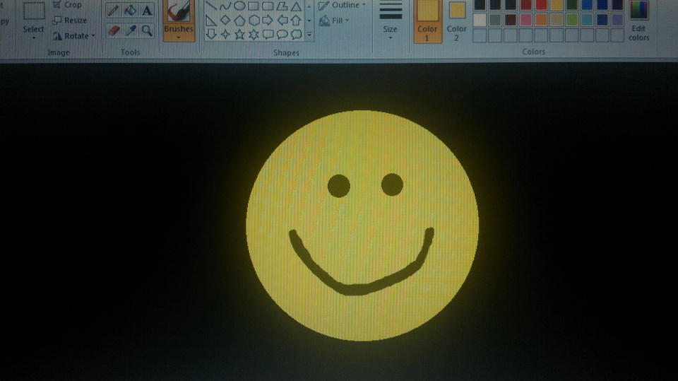Click the Magnifier tool

coord(147,30)
